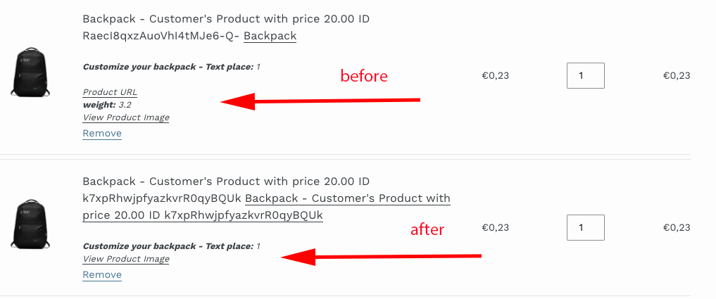This screenshot has height=299, width=716.
Task: Remove the second backpack from cart
Action: (102, 275)
